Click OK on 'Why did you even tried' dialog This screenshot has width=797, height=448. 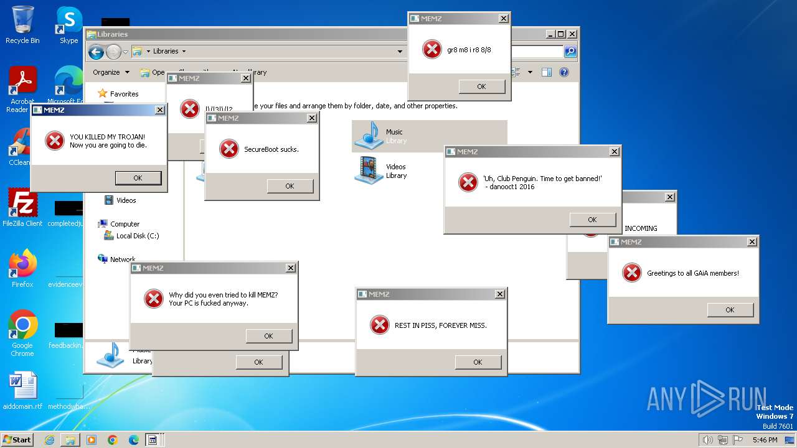point(268,336)
